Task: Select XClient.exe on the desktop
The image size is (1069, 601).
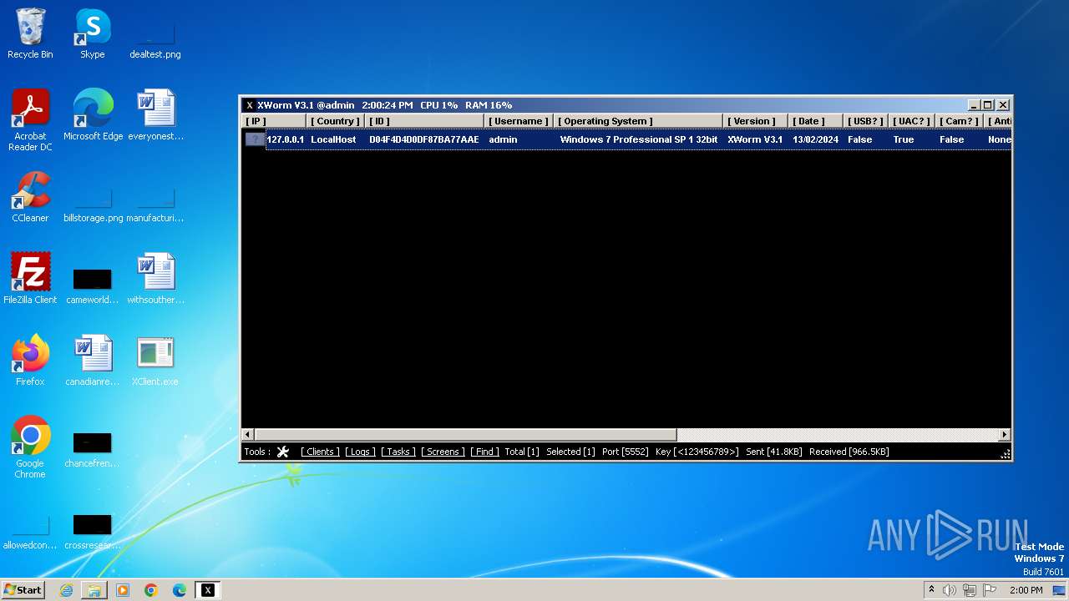Action: click(x=155, y=361)
